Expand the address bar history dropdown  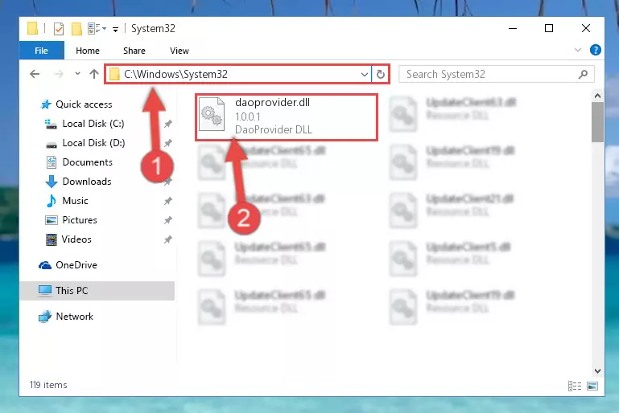[365, 74]
